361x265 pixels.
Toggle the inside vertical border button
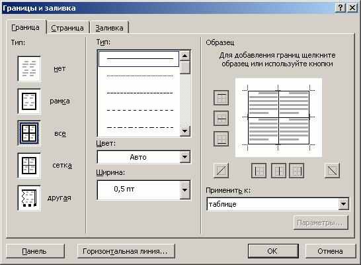(278, 171)
